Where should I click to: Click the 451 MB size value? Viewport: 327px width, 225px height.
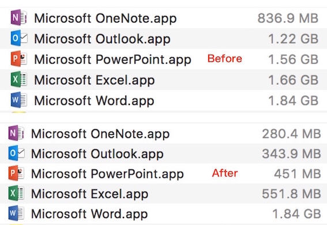298,174
